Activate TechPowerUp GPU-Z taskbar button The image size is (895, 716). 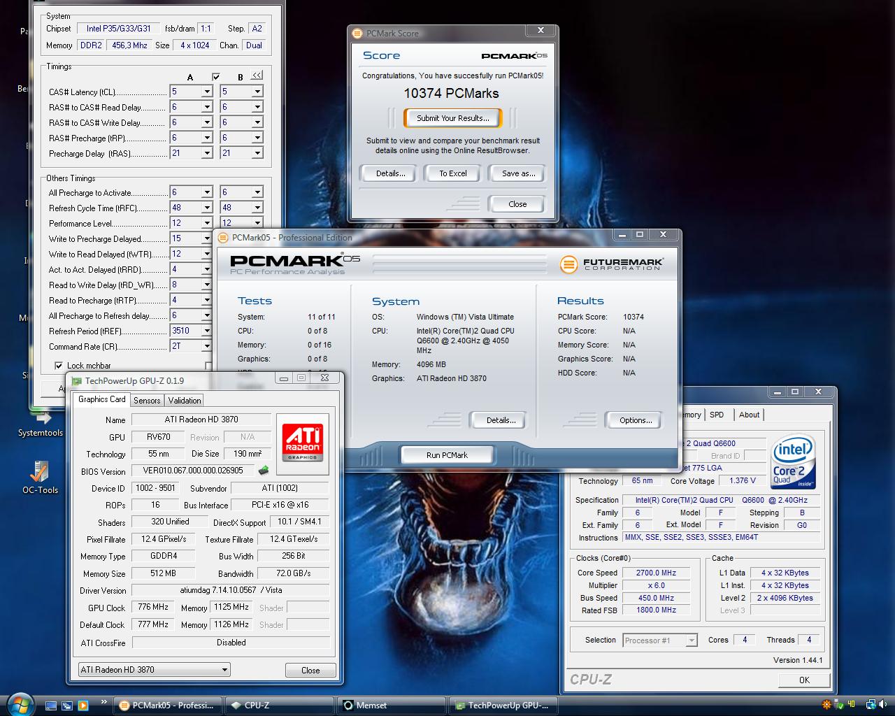[505, 706]
